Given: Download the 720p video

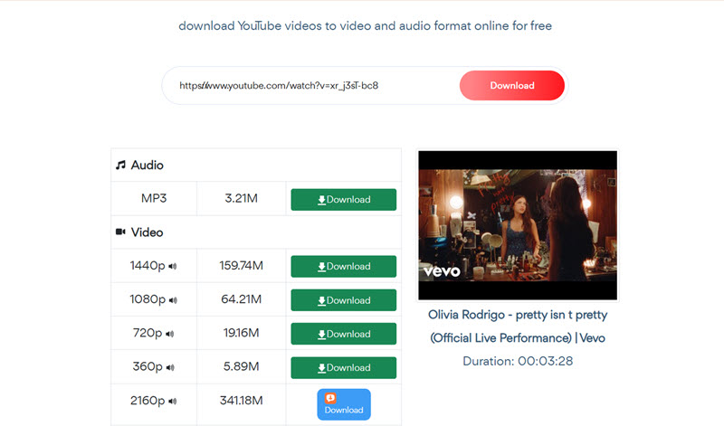Looking at the screenshot, I should pos(344,334).
